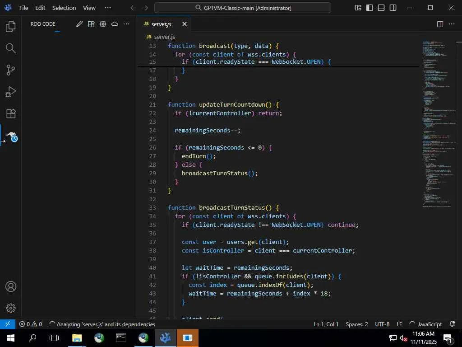The width and height of the screenshot is (462, 347).
Task: Open the errors and warnings counter
Action: pyautogui.click(x=31, y=324)
